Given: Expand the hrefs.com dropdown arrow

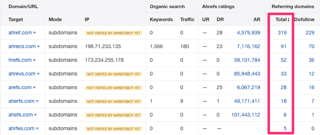Looking at the screenshot, I should click(x=34, y=60).
